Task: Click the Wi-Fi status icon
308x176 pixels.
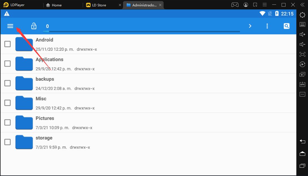Action: point(262,14)
